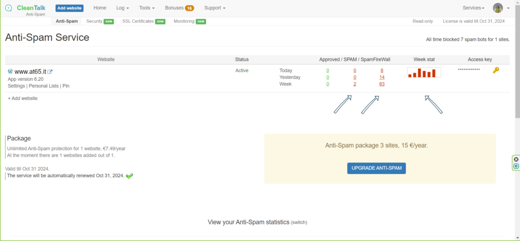Click the Week stat column header
Viewport: 520px width, 241px height.
point(424,60)
